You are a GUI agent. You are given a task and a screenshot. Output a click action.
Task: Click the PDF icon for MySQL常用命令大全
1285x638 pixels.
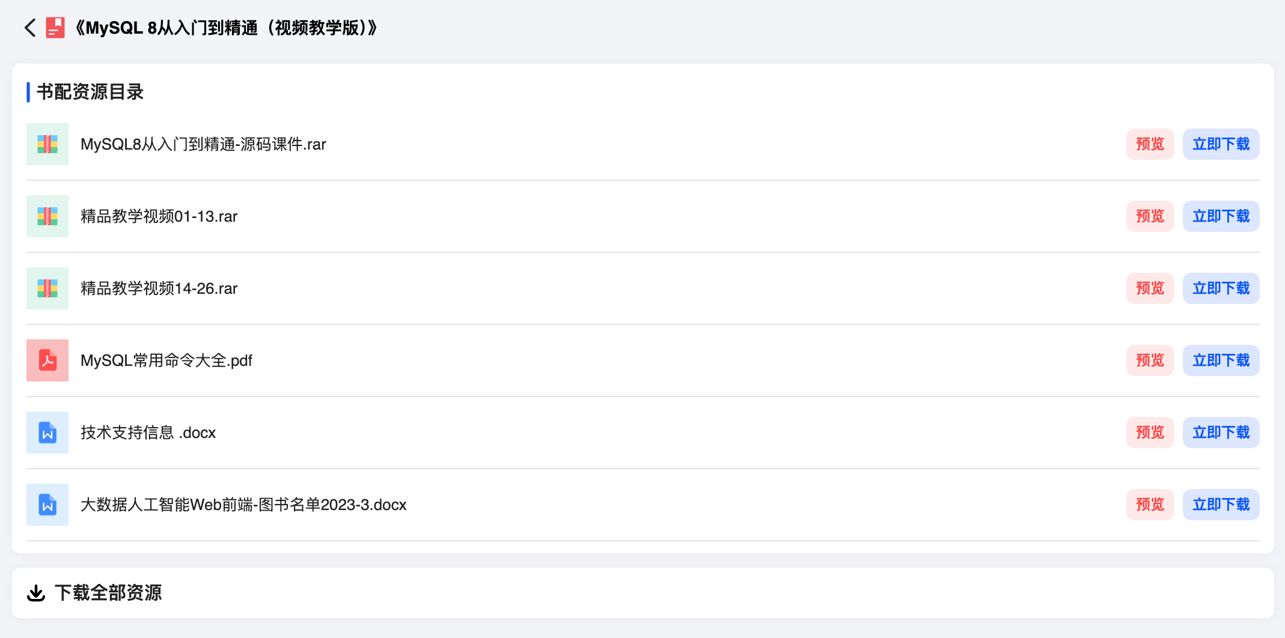47,360
